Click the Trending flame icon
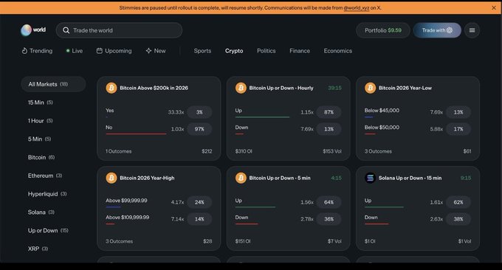Image resolution: width=502 pixels, height=270 pixels. 24,51
